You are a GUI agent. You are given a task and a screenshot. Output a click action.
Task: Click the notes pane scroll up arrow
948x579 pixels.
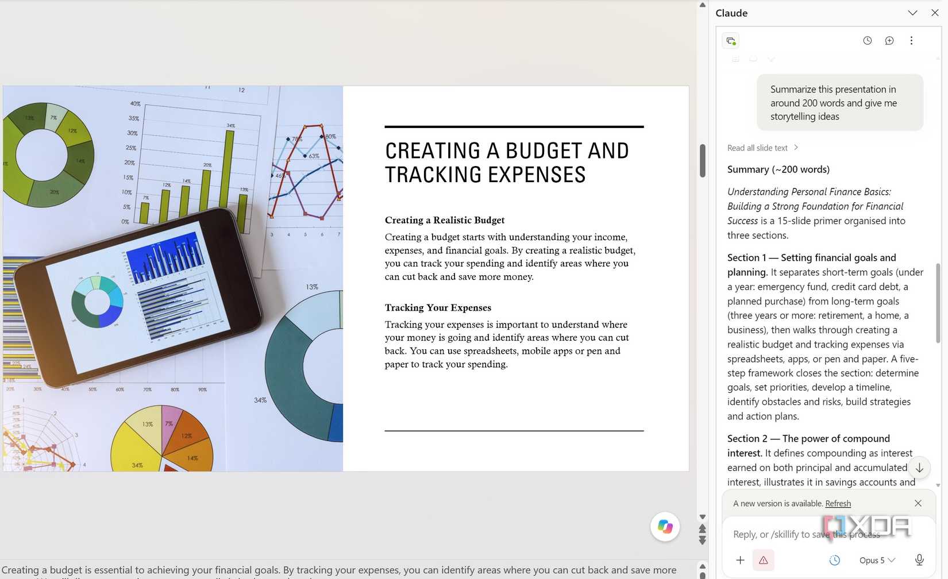[x=702, y=566]
